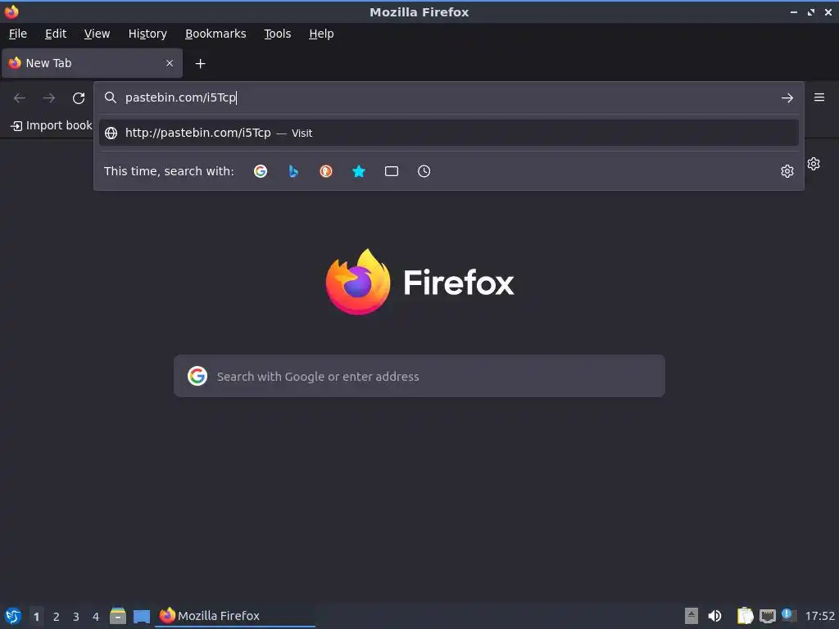Click the magnifier icon in address bar
Viewport: 839px width, 629px height.
(x=111, y=97)
